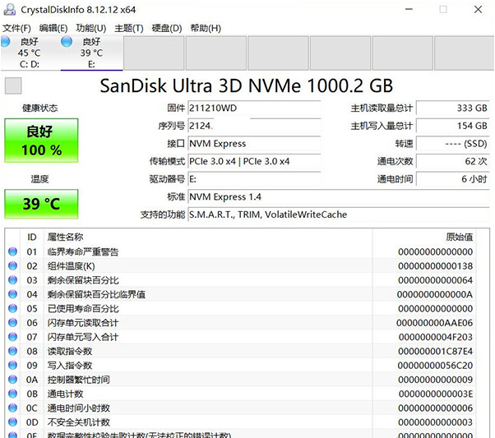The width and height of the screenshot is (495, 438).
Task: Click the CrystalDiskInfo app icon in title bar
Action: tap(10, 10)
